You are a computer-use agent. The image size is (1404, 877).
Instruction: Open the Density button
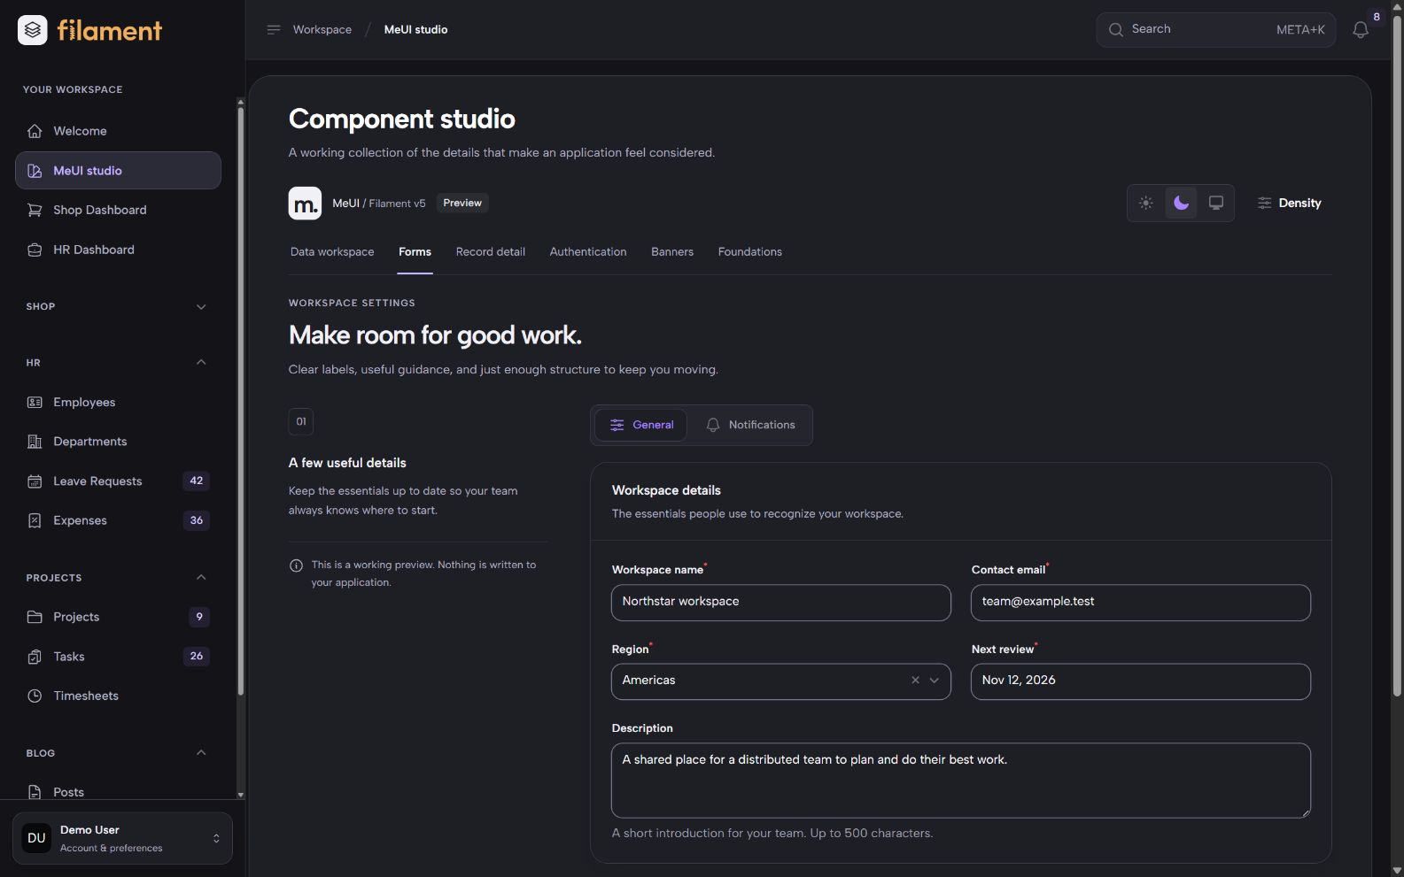(1289, 203)
